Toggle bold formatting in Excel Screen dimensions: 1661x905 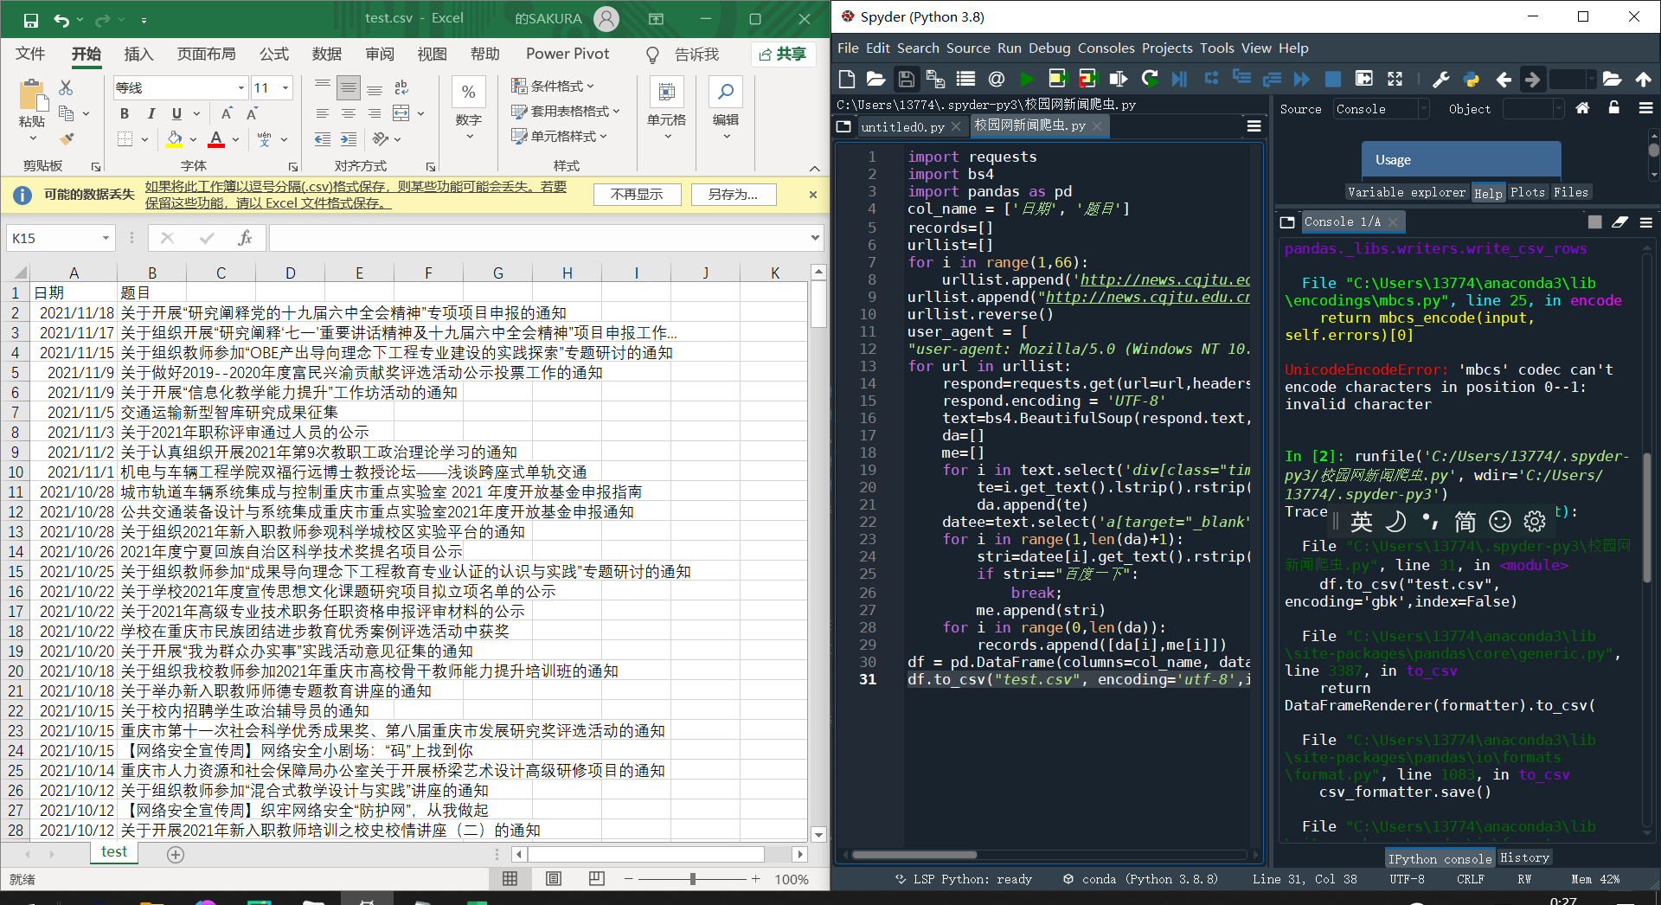point(125,113)
